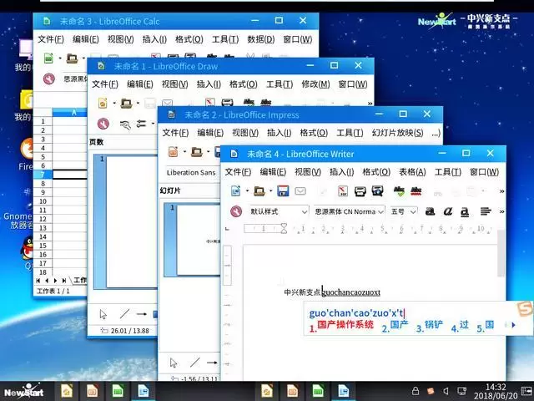534x401 pixels.
Task: Select row 7 header in Calc
Action: pos(42,175)
